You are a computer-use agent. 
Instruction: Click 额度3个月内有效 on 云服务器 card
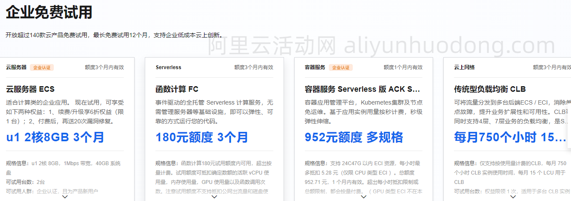pos(104,67)
